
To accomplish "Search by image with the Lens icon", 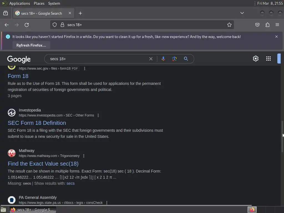I will click(174, 59).
